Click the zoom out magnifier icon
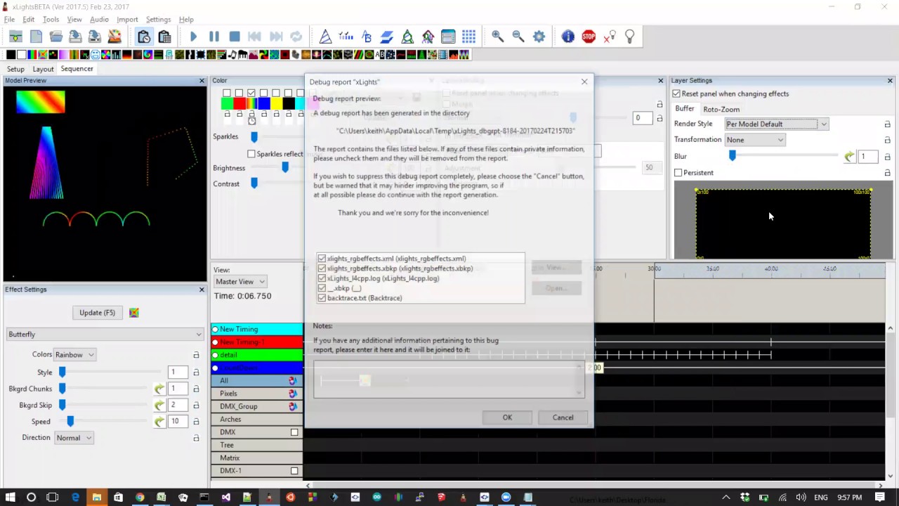 coord(518,37)
